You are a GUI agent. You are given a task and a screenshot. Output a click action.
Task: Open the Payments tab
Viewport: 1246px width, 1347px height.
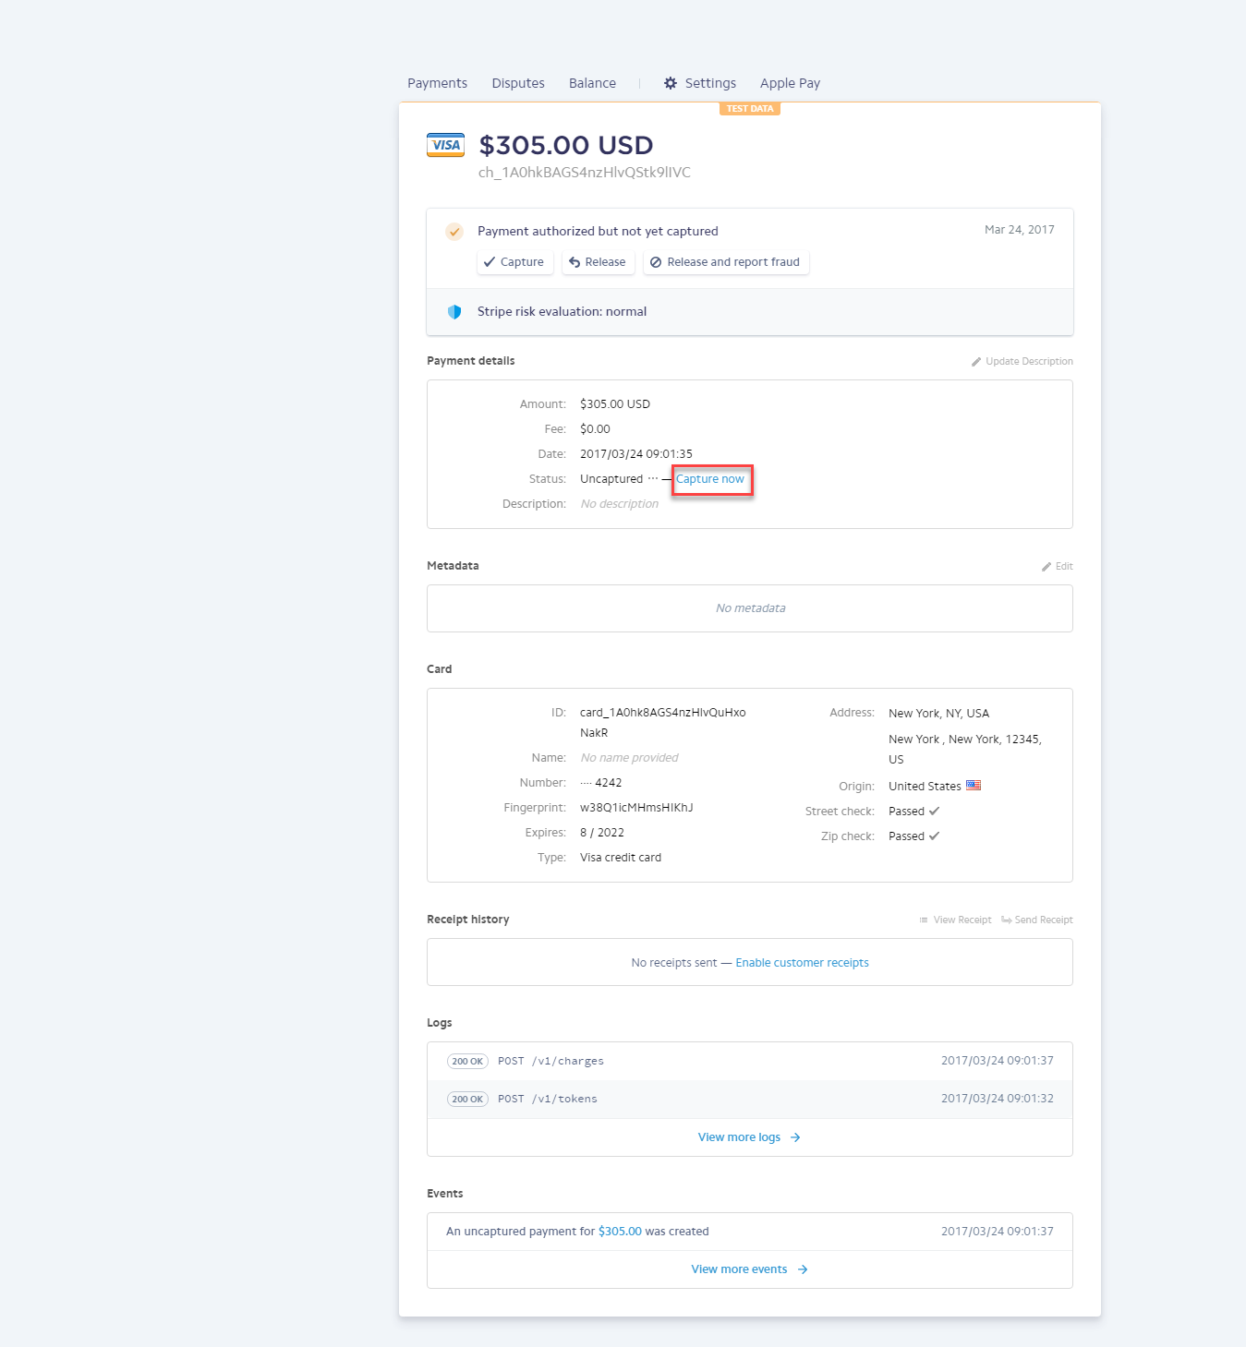[437, 83]
